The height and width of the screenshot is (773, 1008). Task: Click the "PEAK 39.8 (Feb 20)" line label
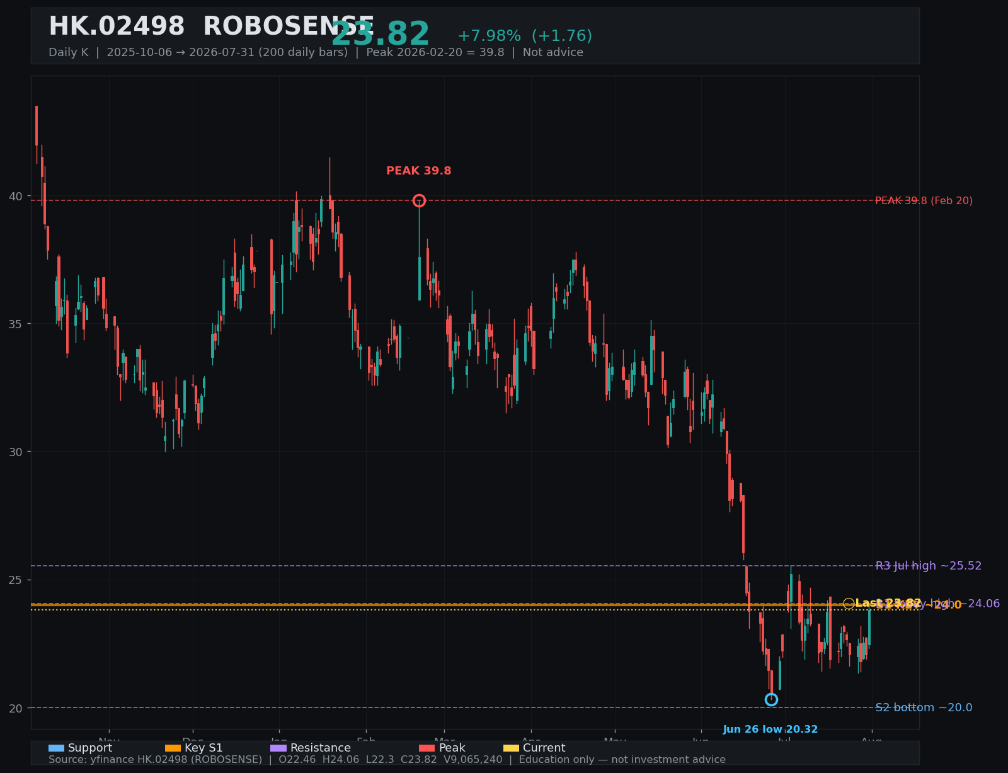(x=924, y=201)
